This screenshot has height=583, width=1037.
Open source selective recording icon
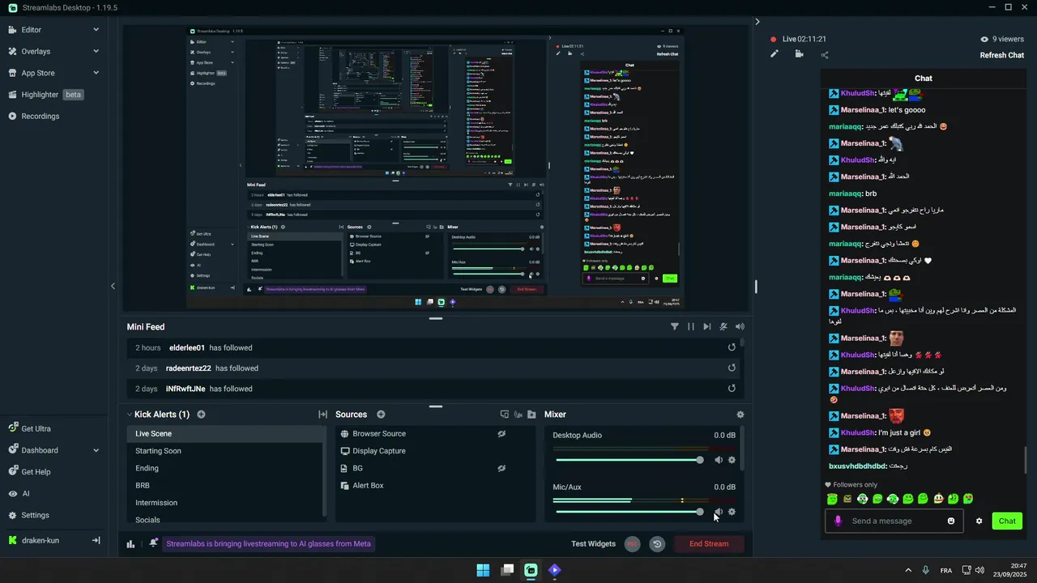tap(504, 415)
